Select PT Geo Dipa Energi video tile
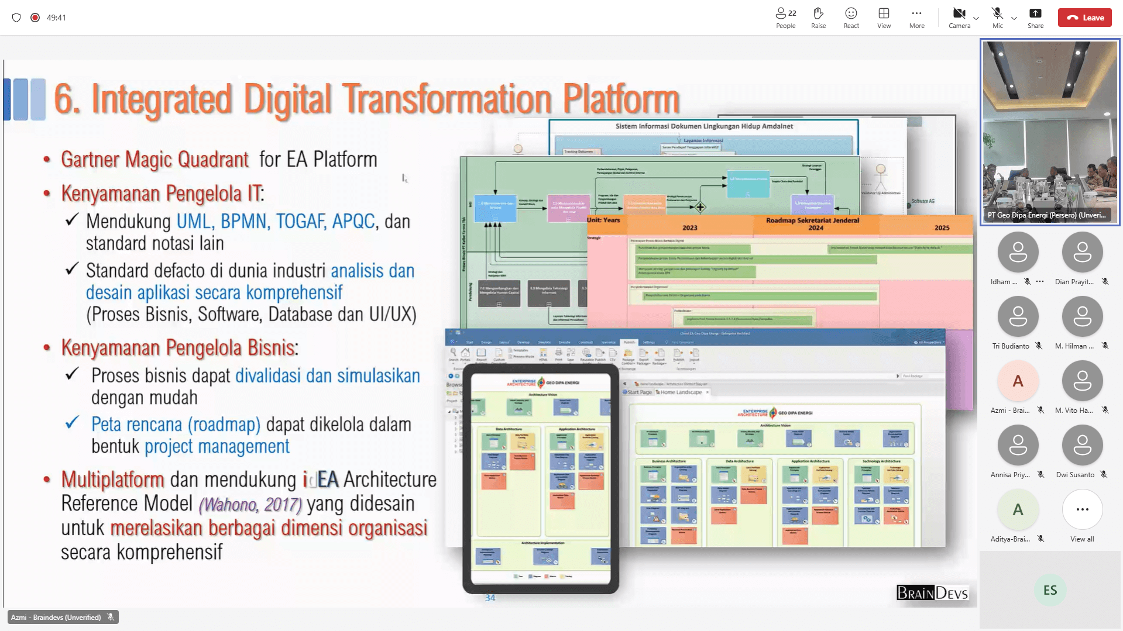Screen dimensions: 1123x631 1050,132
